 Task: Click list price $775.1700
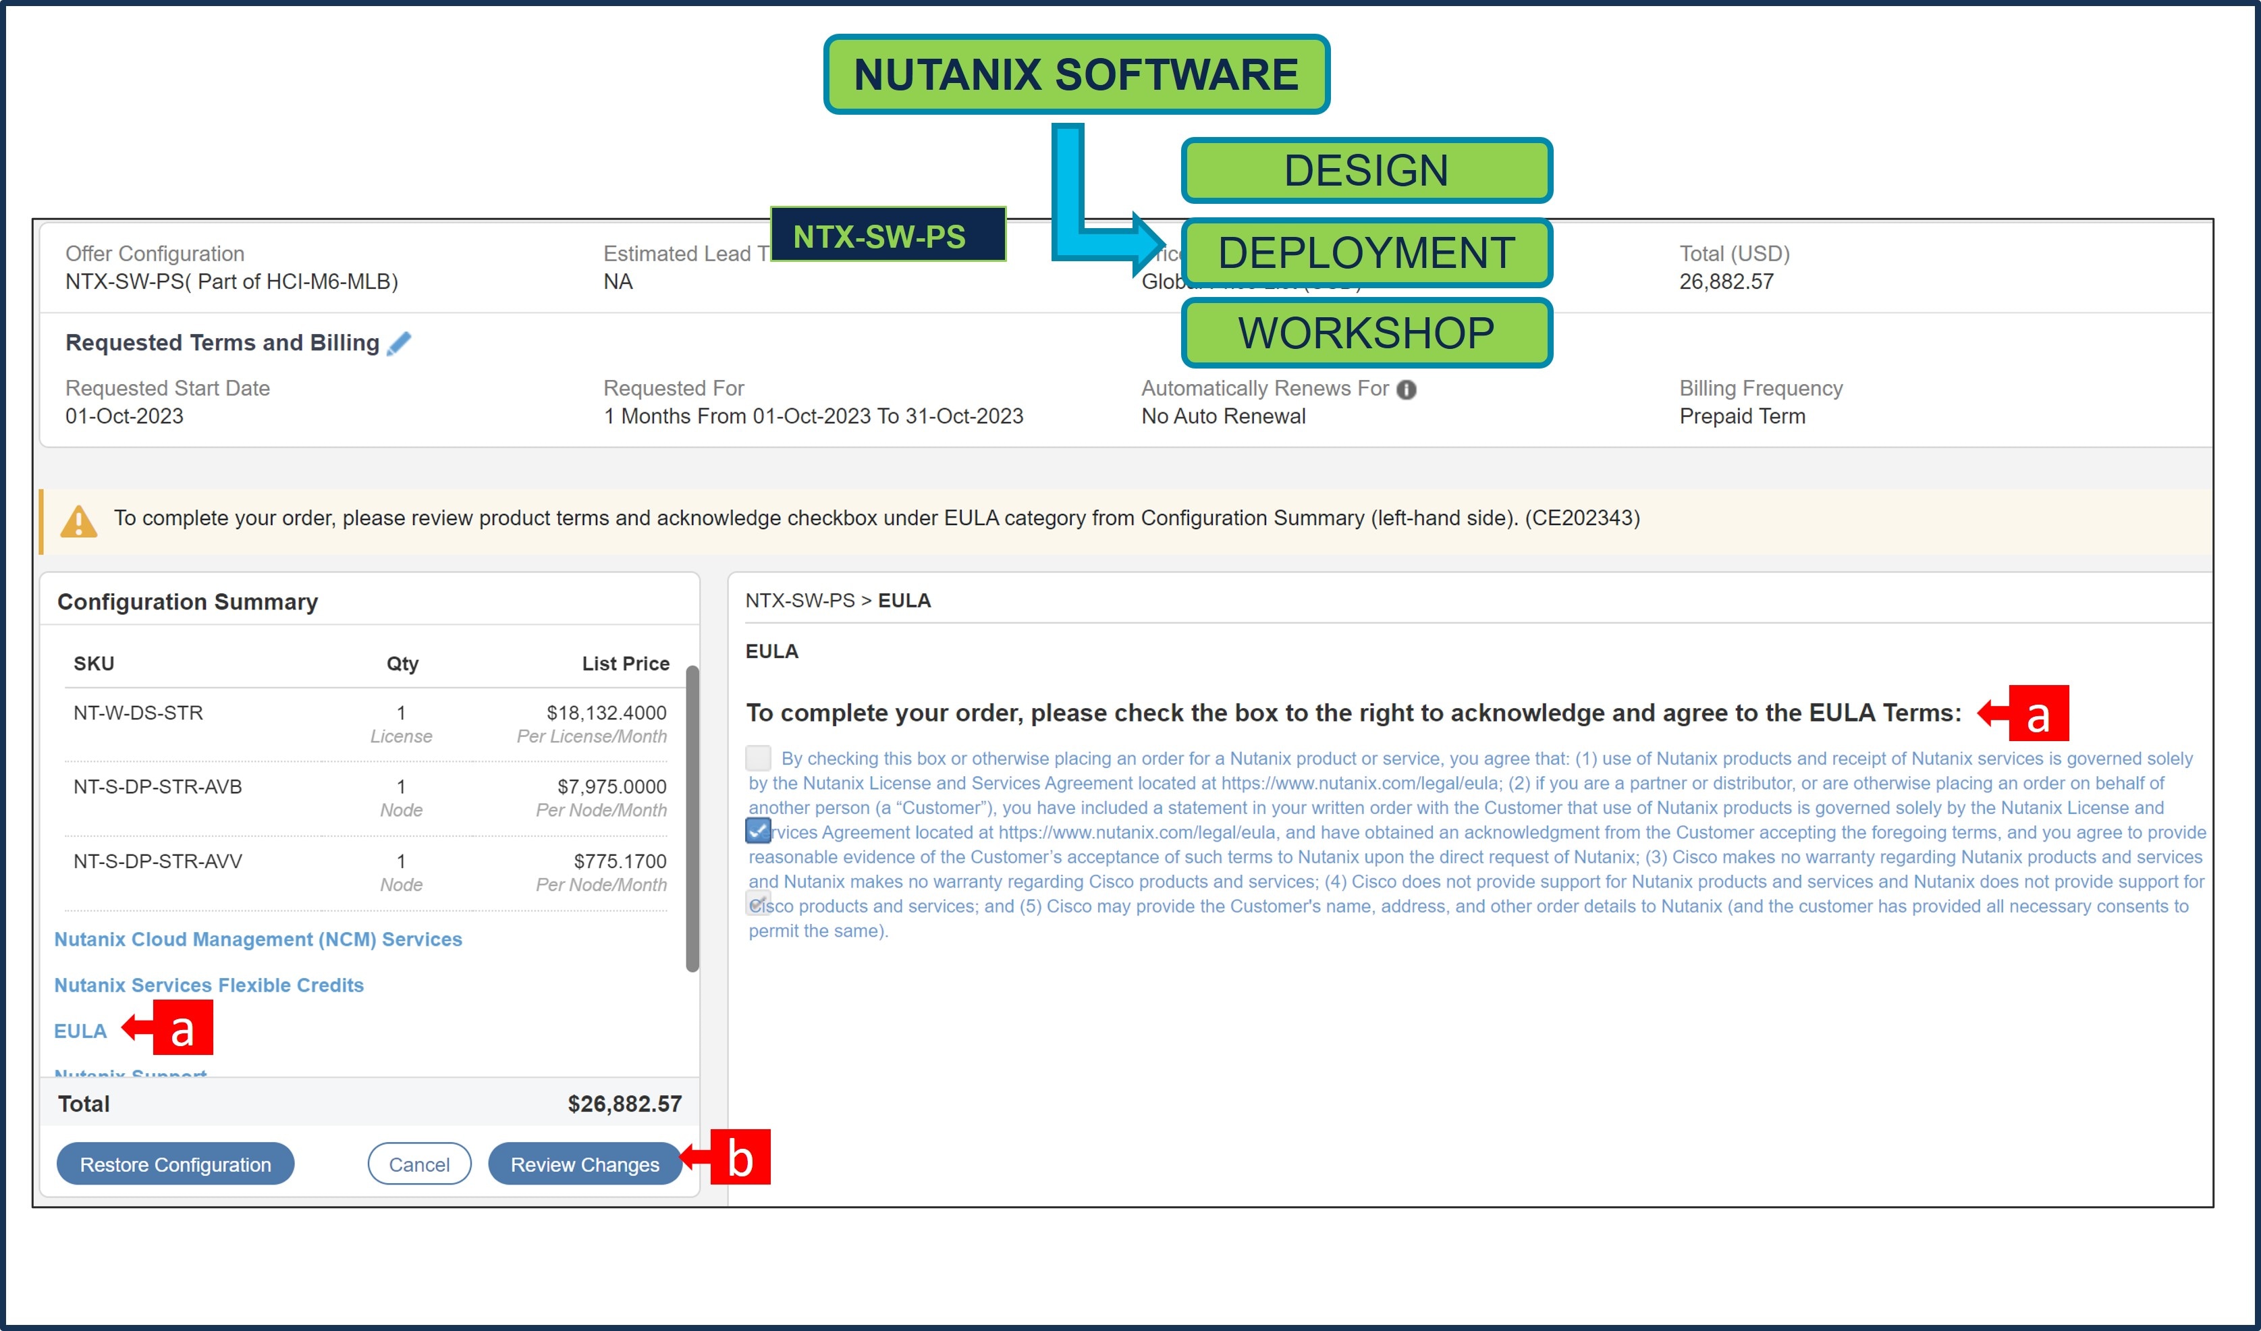click(x=620, y=861)
